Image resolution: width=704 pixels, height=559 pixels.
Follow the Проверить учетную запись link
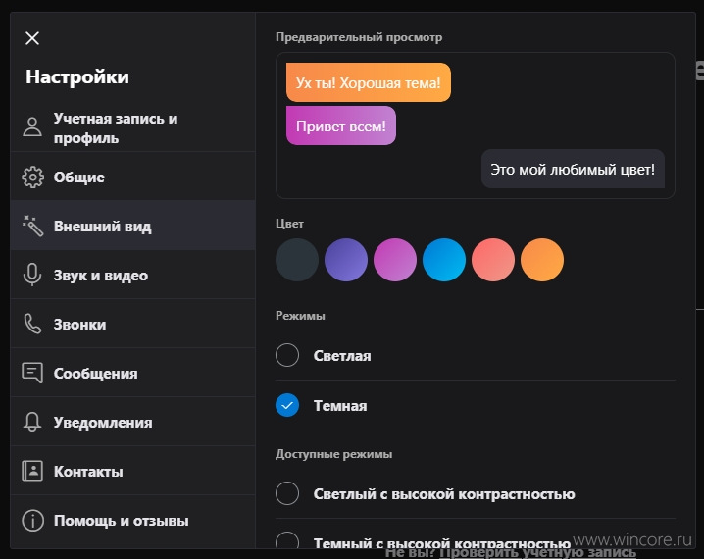(x=537, y=553)
